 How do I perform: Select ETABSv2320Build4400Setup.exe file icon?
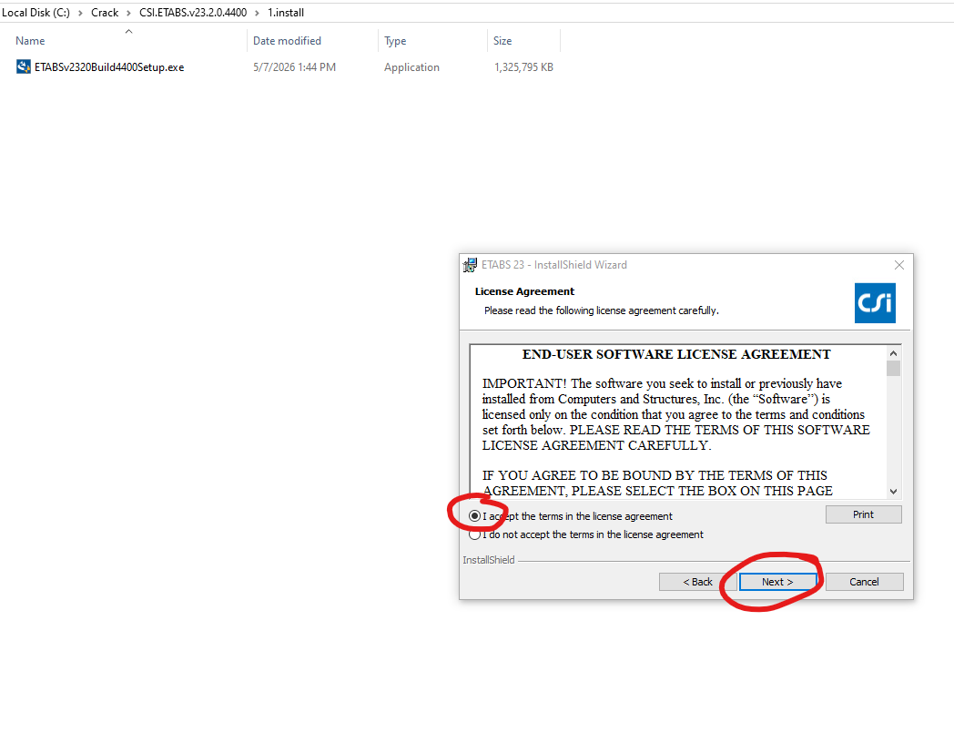[x=23, y=67]
